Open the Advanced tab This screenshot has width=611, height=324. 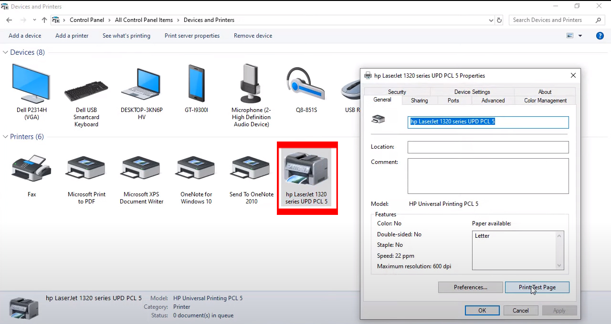pos(493,101)
